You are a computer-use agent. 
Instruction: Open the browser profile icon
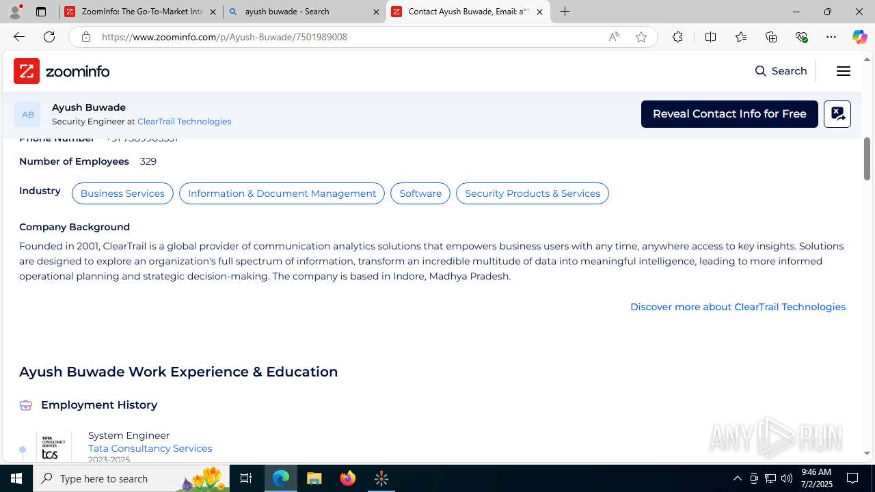[x=15, y=12]
